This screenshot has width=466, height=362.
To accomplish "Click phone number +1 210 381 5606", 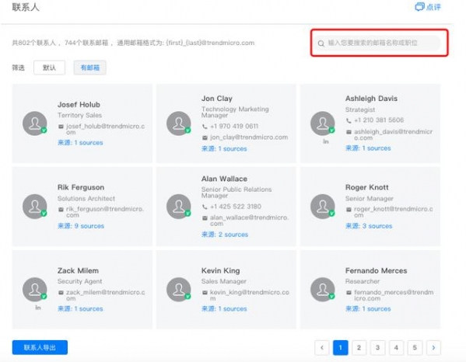I will 379,120.
